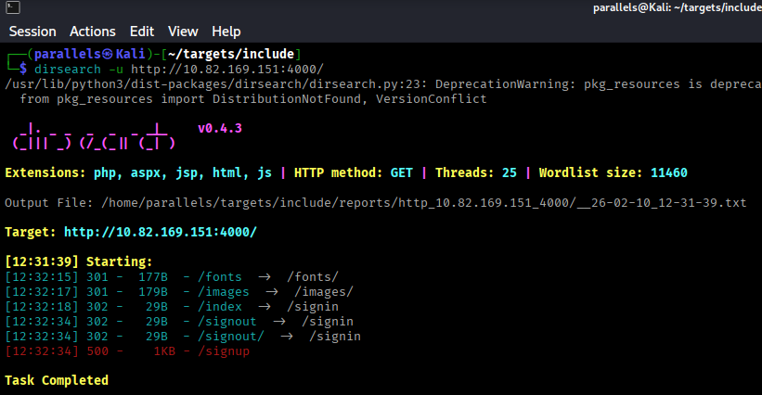Open the Edit menu
Viewport: 762px width, 395px height.
point(142,32)
